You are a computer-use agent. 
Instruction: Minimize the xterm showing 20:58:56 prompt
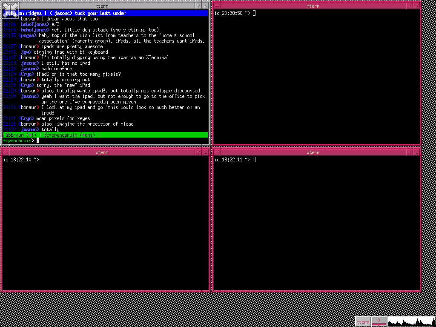coord(410,6)
